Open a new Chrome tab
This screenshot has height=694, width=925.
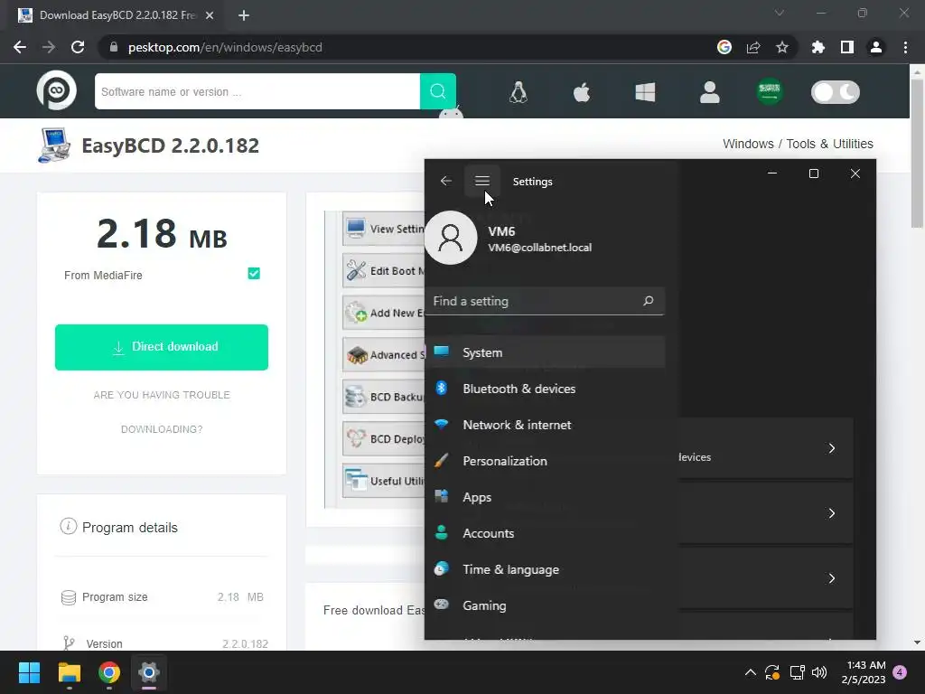point(244,15)
